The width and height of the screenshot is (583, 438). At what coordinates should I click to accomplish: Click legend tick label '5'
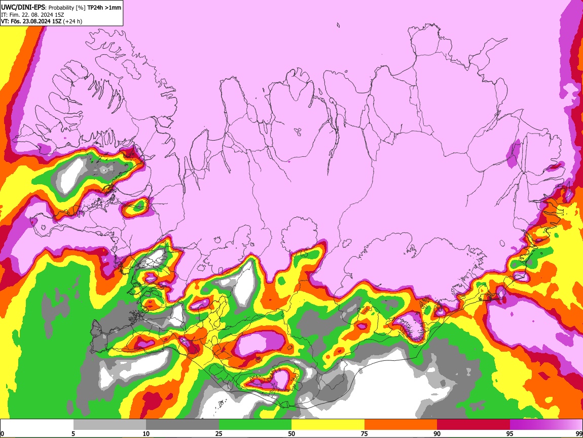click(x=73, y=434)
